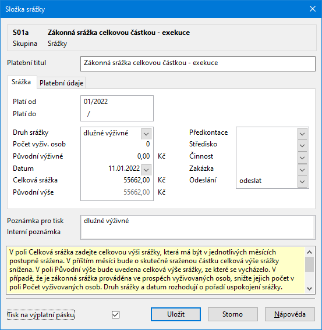Toggle the Tisk na výplatní pásku checkbox
Viewport: 322px width, 330px height.
click(115, 315)
